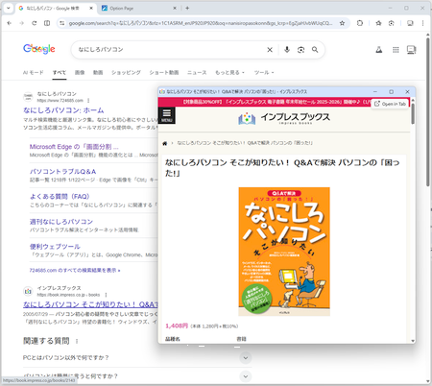
Task: Click side panel toggle icon near address bar
Action: click(x=47, y=23)
